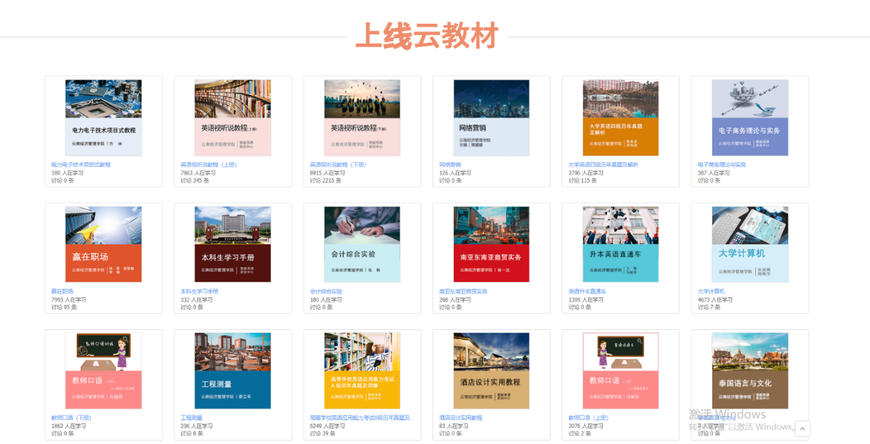The height and width of the screenshot is (444, 870).
Task: Click the 高等学校英语应用能力考试 yellow book cover
Action: [362, 371]
